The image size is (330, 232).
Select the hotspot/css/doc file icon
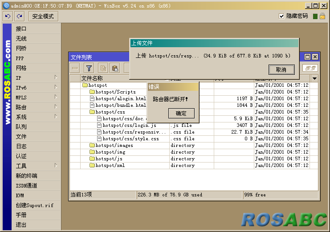[x=99, y=118]
